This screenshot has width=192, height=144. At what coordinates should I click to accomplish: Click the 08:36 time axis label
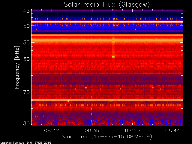92,130
